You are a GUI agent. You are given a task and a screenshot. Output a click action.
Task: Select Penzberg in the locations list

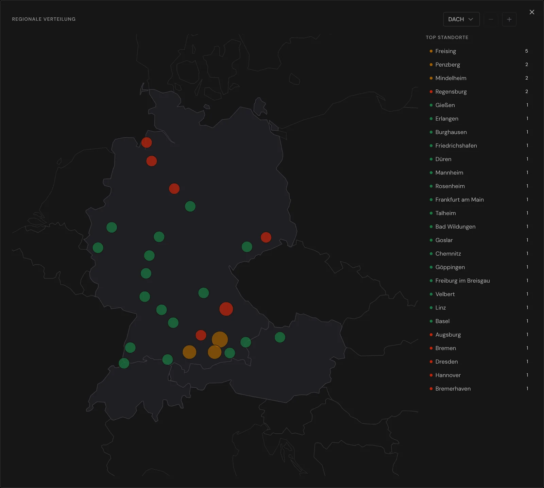pos(479,65)
